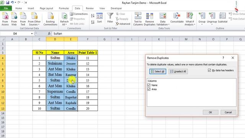
Task: Open the Sort dialog
Action: point(100,18)
